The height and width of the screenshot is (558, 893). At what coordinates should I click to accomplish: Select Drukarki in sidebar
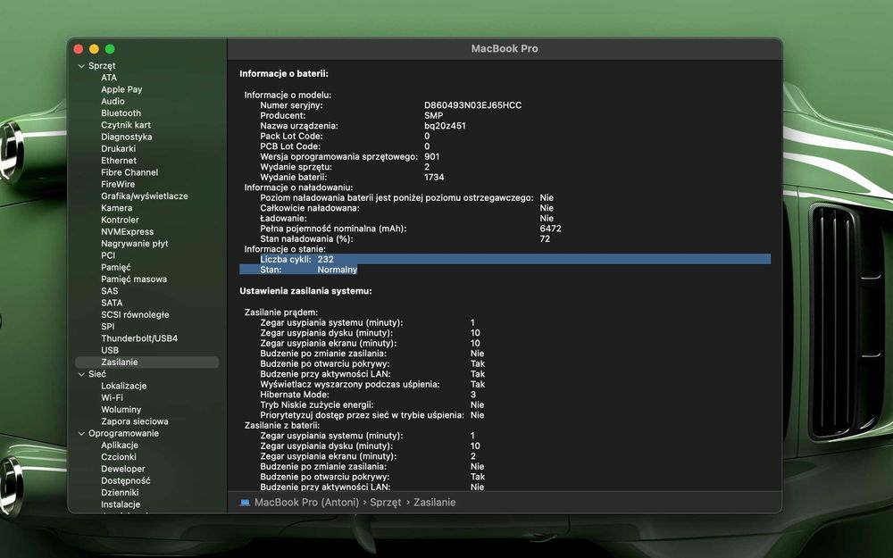click(119, 148)
